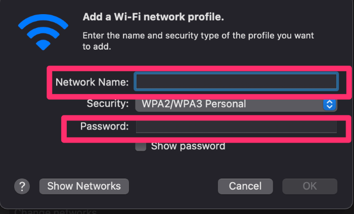Click the blue Wi-Fi signal icon
Viewport: 354px width, 214px height.
43,32
